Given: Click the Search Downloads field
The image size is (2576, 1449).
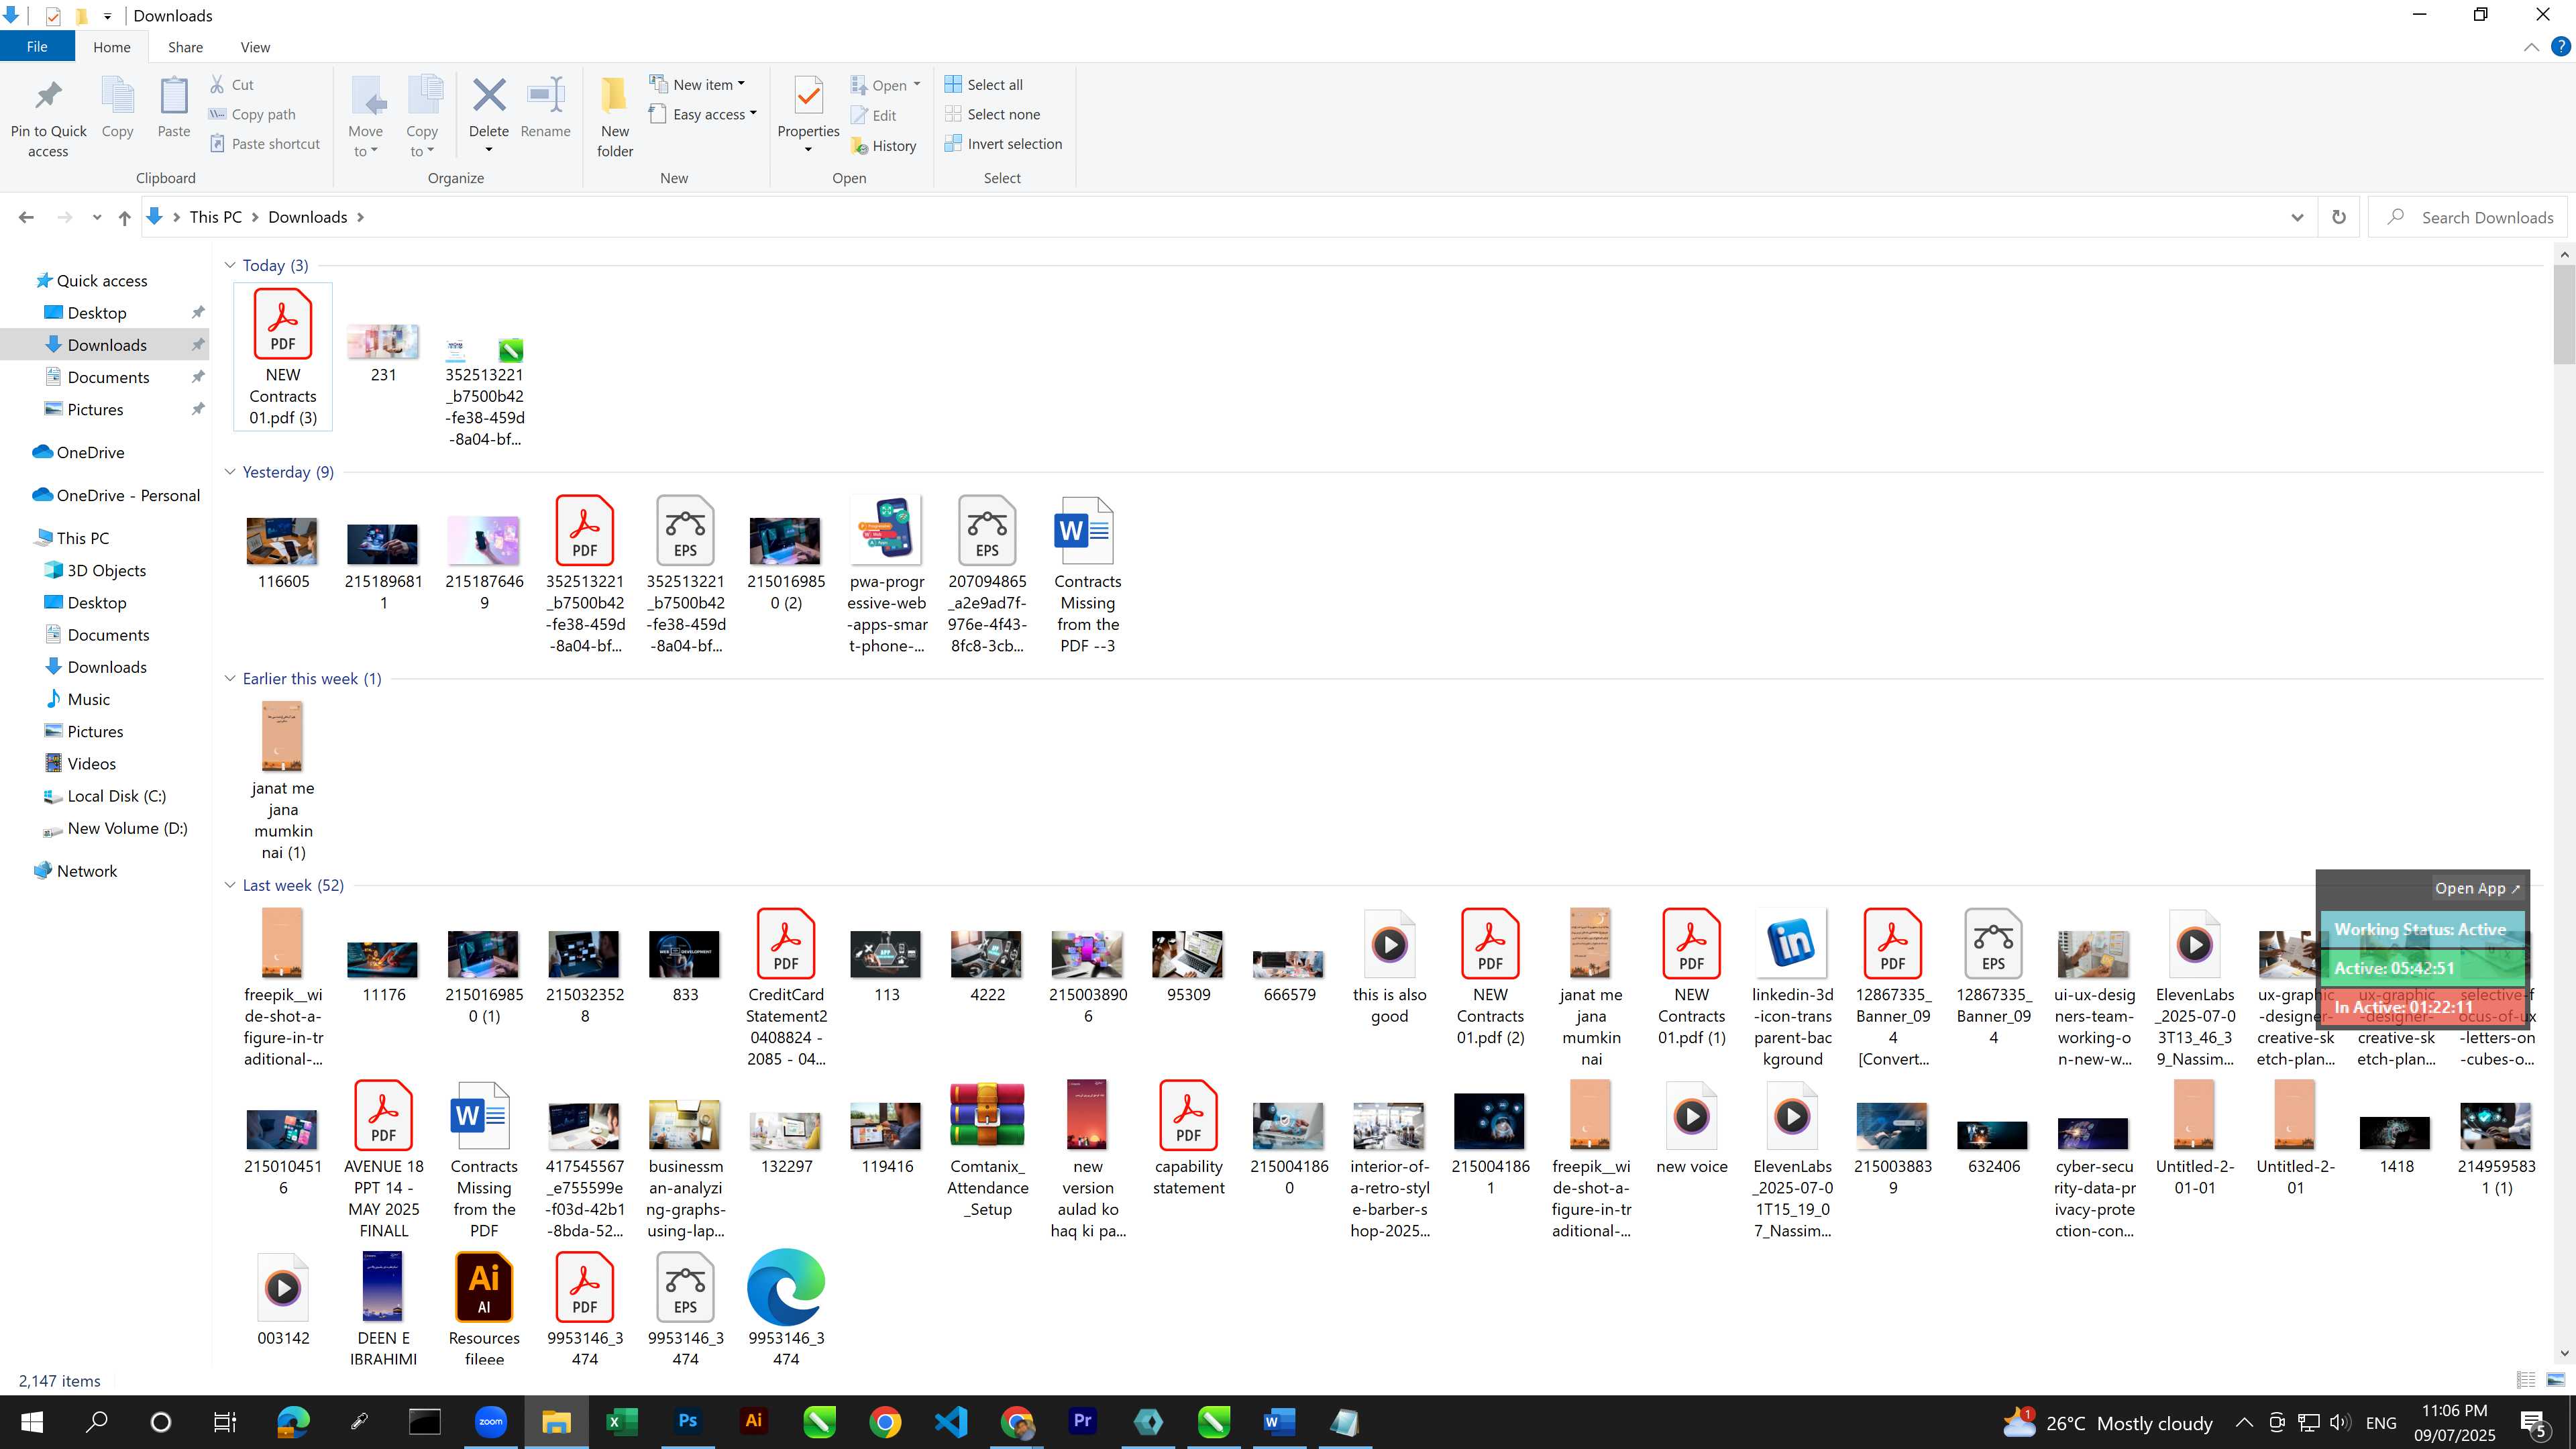Looking at the screenshot, I should coord(2468,217).
